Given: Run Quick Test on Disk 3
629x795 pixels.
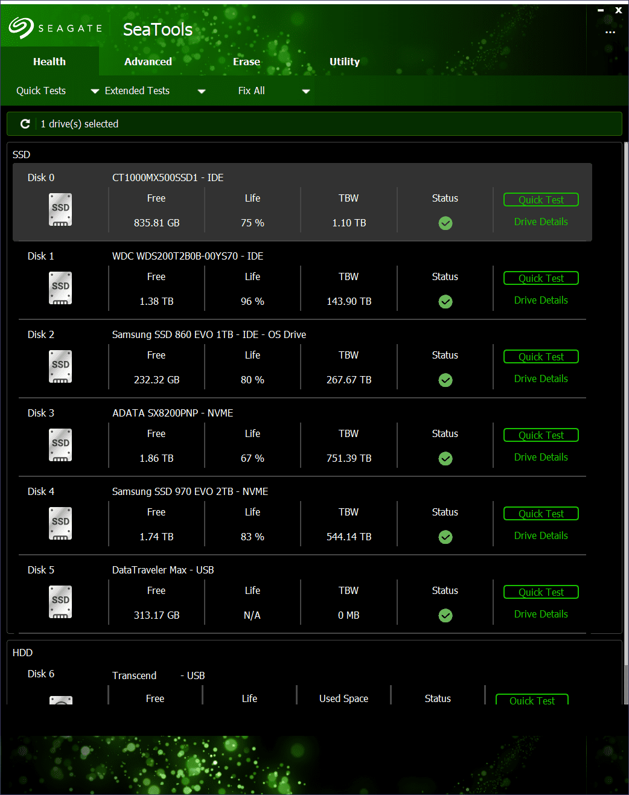Looking at the screenshot, I should [x=541, y=435].
